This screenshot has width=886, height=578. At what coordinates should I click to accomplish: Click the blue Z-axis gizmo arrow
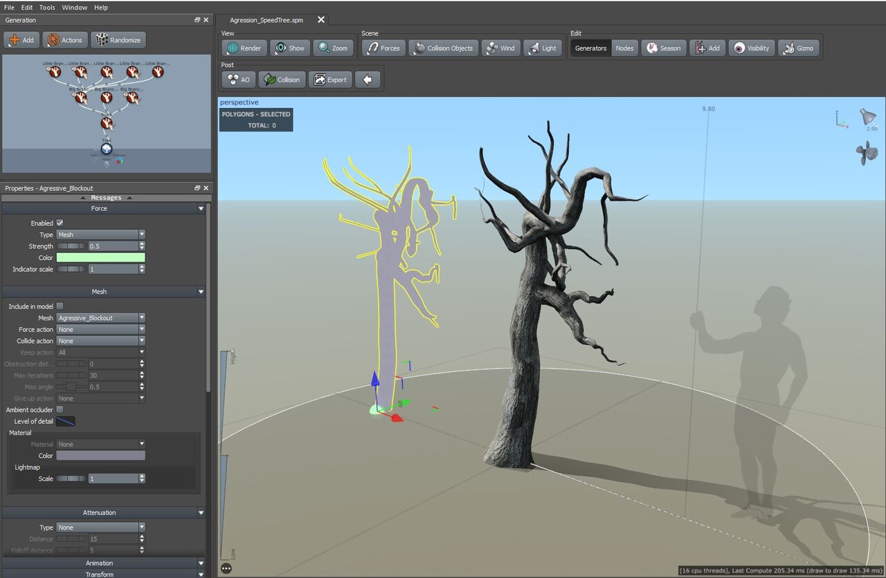point(374,379)
